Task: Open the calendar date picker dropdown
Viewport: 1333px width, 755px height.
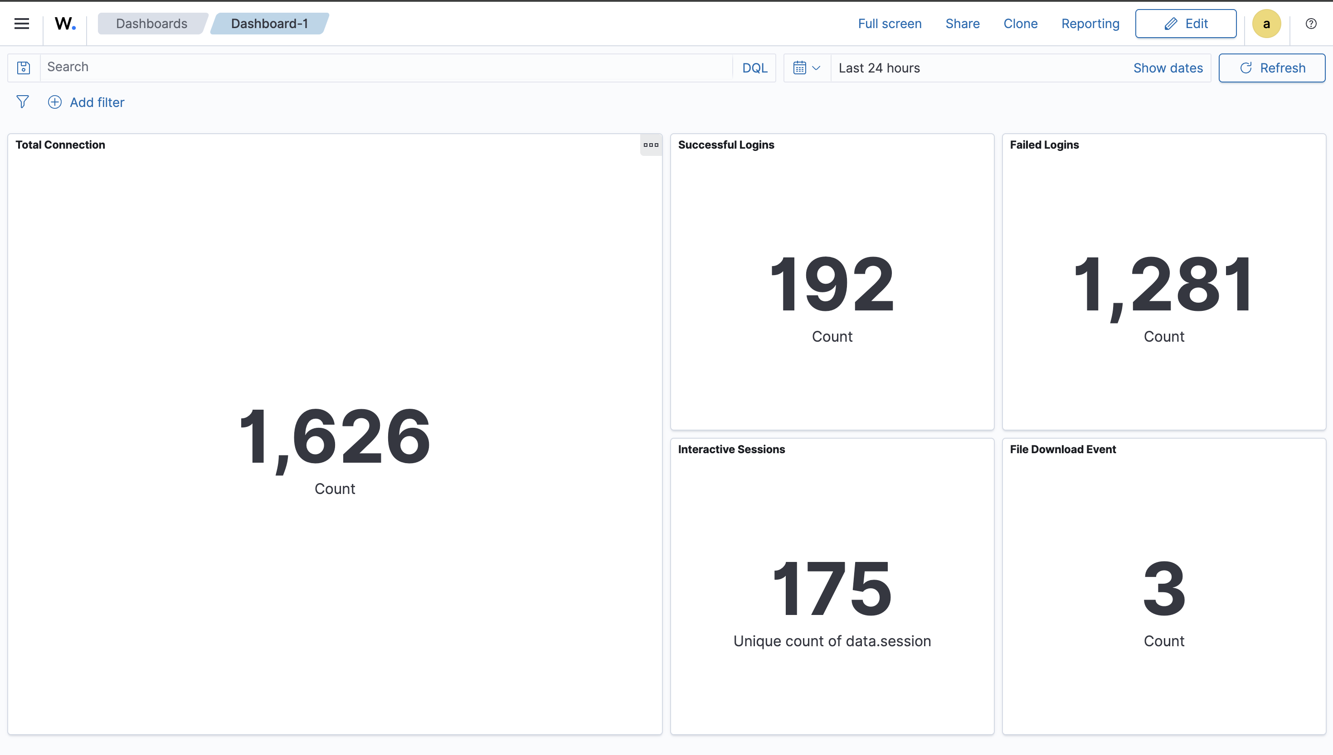Action: [799, 68]
